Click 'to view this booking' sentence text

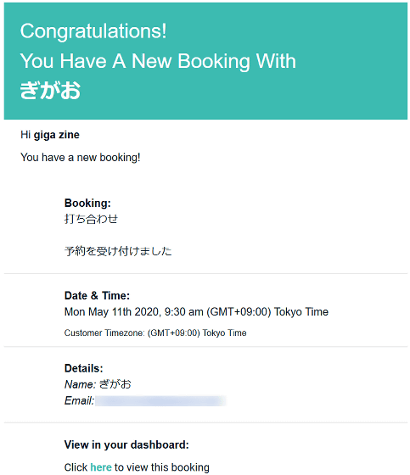coord(162,467)
